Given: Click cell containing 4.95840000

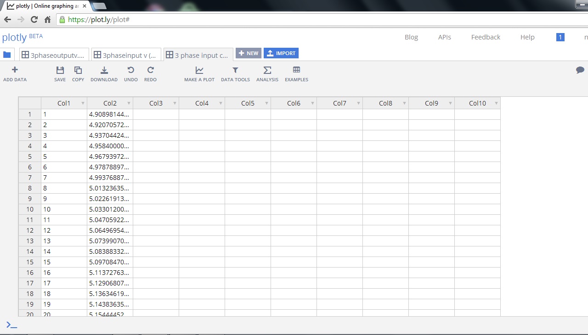Looking at the screenshot, I should (x=110, y=146).
